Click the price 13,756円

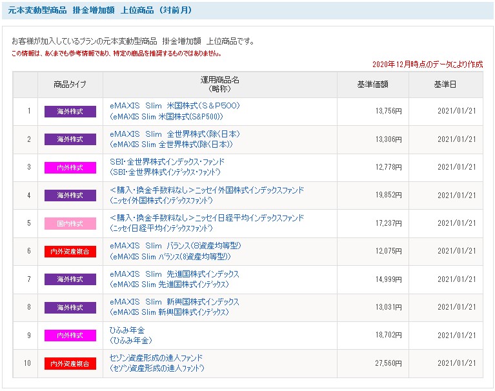click(x=389, y=111)
